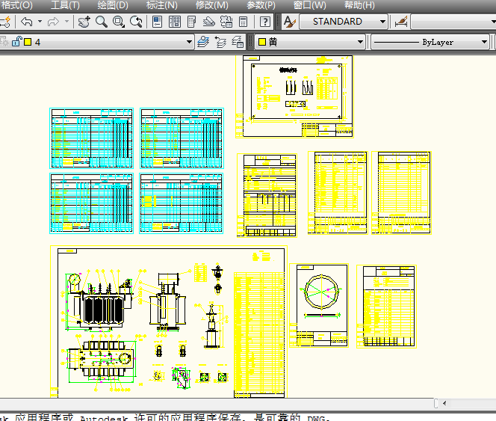The height and width of the screenshot is (421, 496).
Task: Select the top-left cyan table sheet
Action: (x=91, y=138)
